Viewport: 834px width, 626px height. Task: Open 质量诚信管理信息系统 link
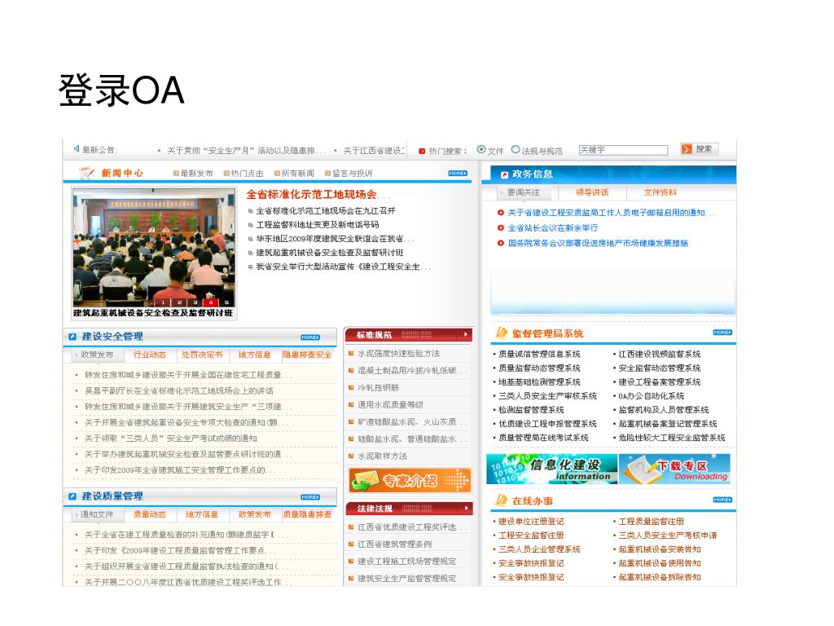pyautogui.click(x=539, y=354)
